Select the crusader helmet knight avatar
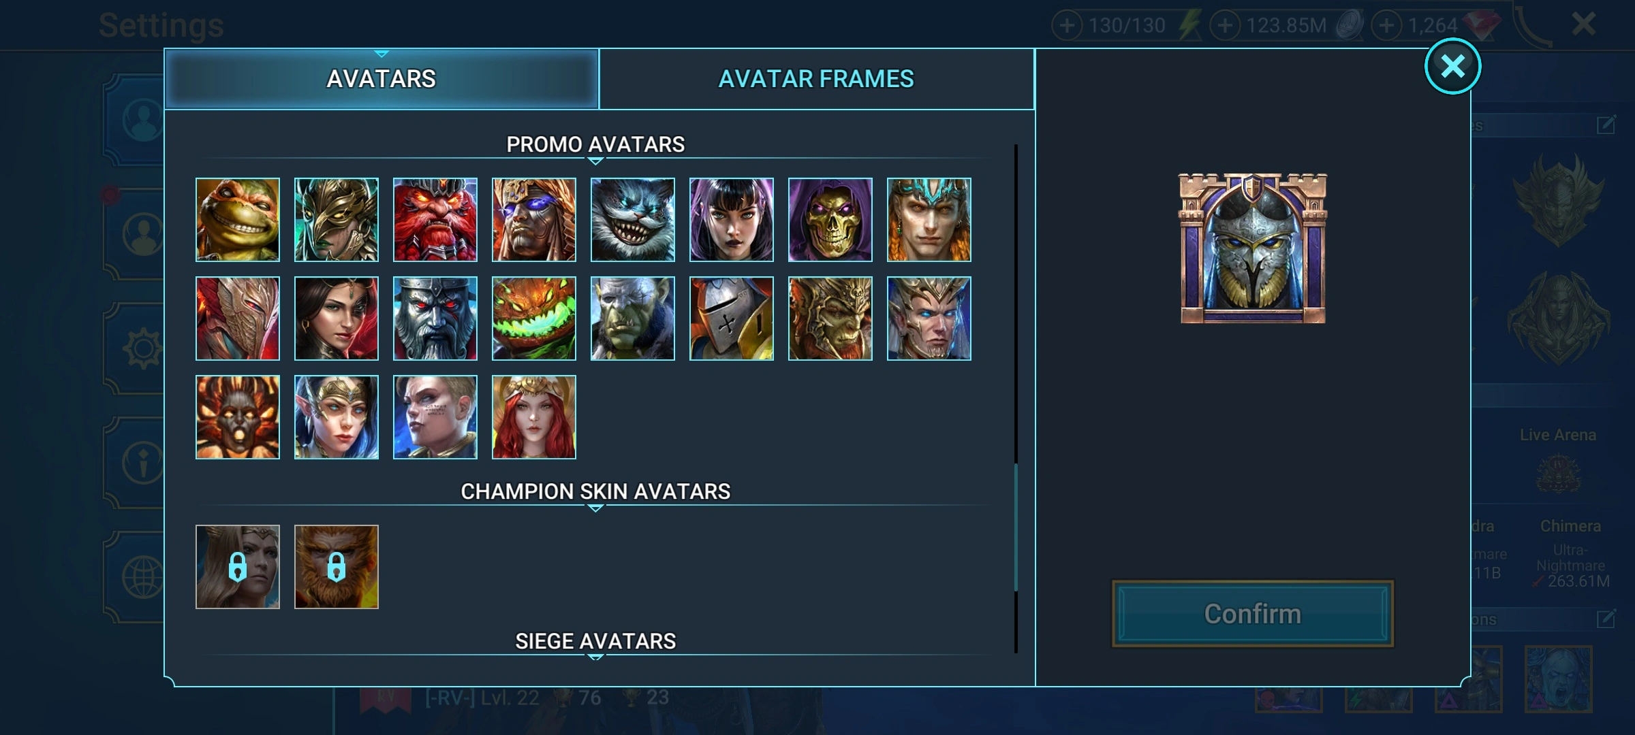 pos(731,318)
